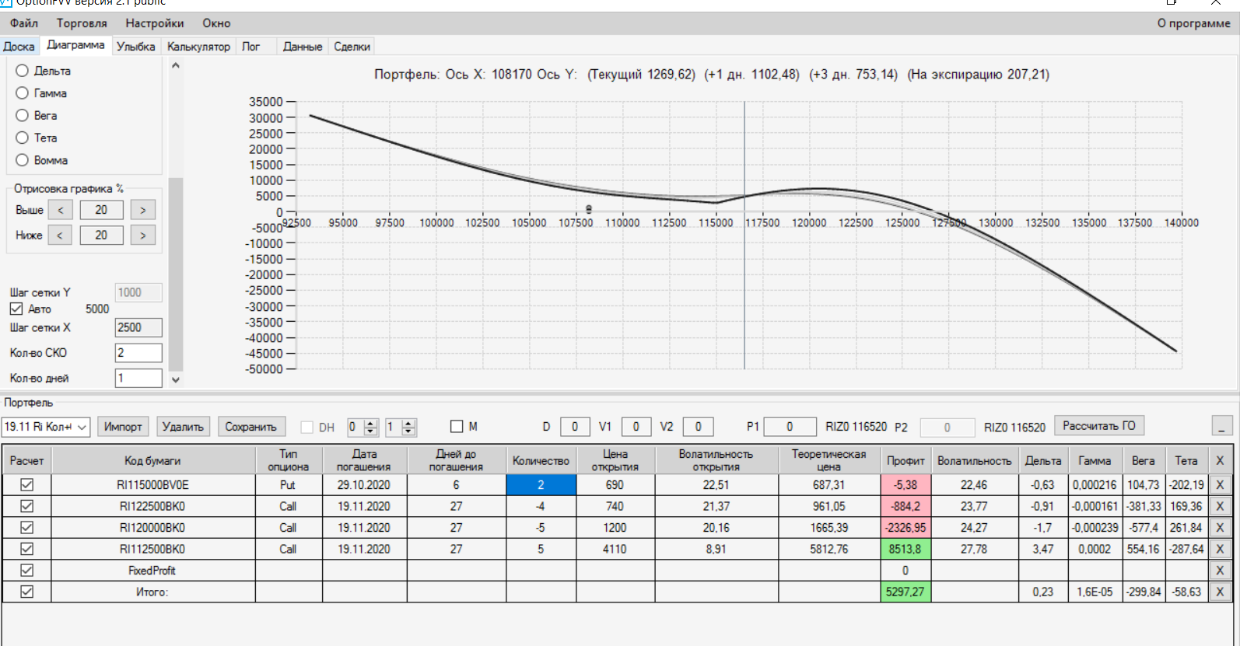
Task: Delete RI120000BK0 row with X button
Action: (x=1220, y=528)
